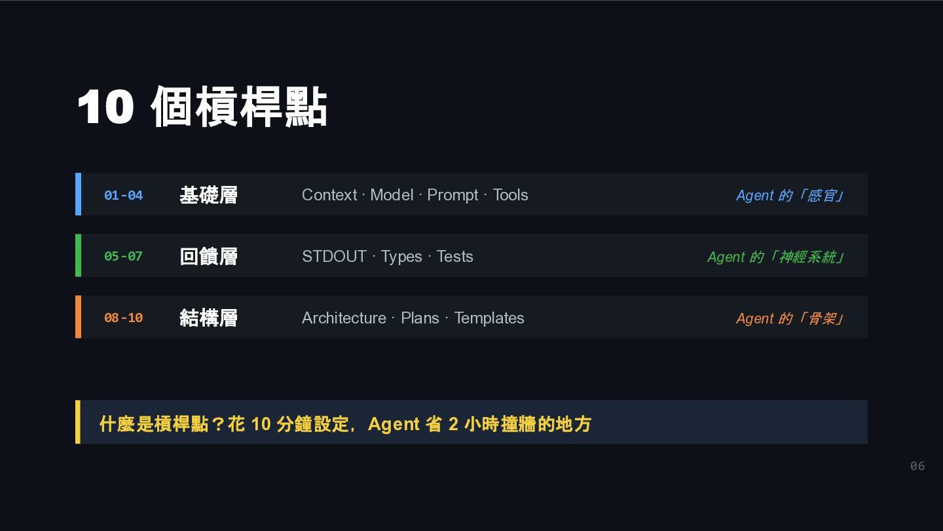Screen dimensions: 943x531
Task: Click the Agent 的「骨架」 caption
Action: pyautogui.click(x=790, y=318)
